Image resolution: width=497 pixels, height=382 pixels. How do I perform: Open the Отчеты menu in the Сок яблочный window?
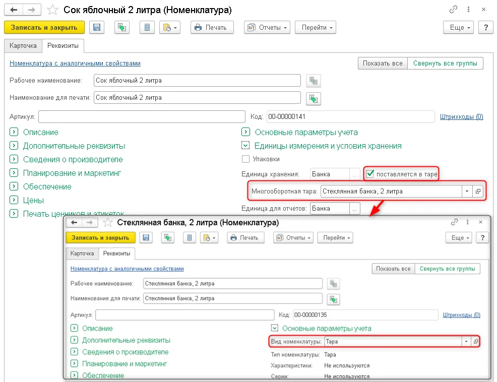click(x=267, y=28)
